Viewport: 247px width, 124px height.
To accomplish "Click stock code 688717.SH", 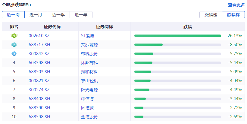I will [39, 45].
